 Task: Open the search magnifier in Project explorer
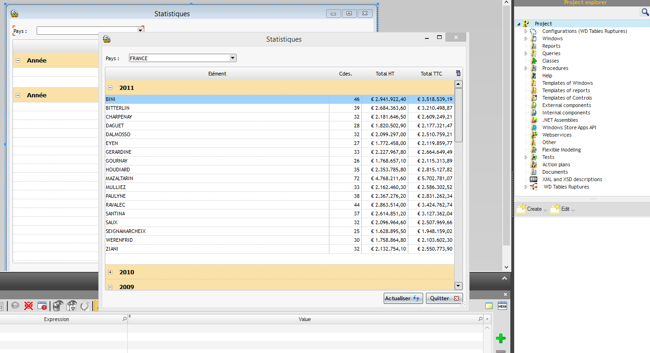coord(644,12)
